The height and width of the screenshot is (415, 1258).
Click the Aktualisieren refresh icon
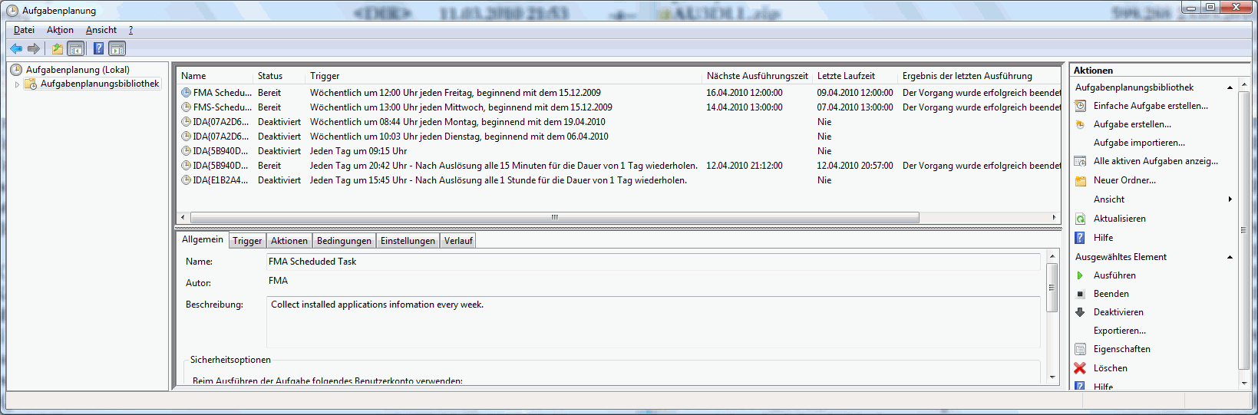tap(1080, 219)
